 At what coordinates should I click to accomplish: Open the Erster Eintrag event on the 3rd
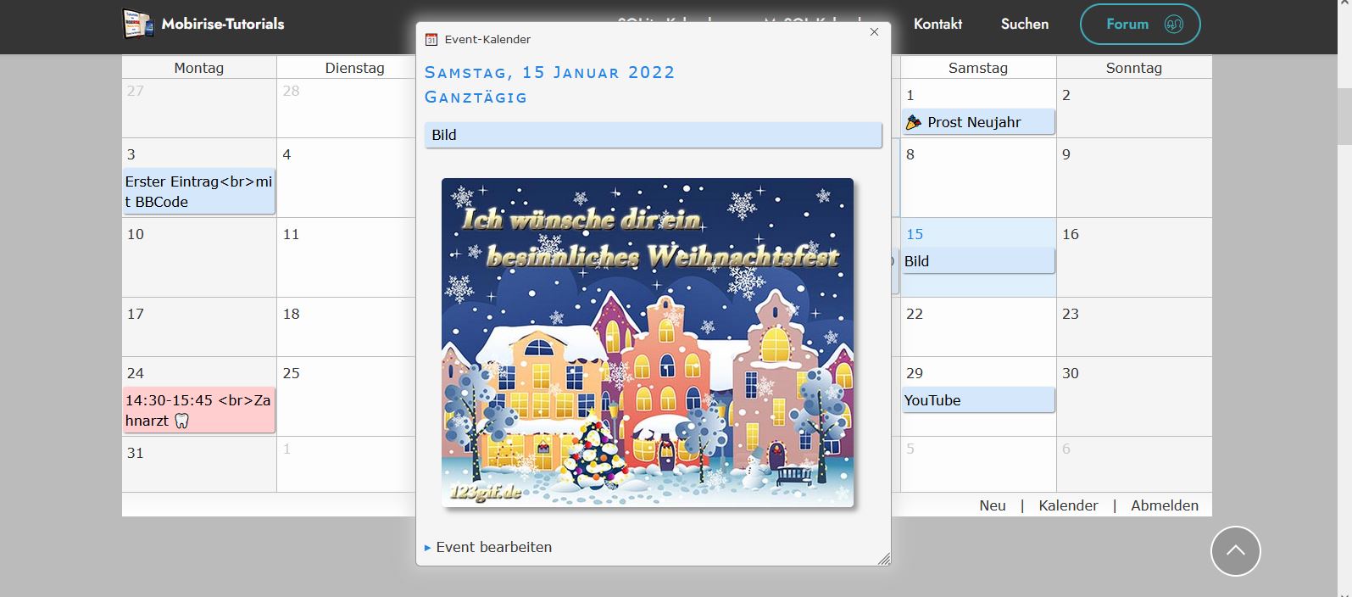tap(198, 192)
